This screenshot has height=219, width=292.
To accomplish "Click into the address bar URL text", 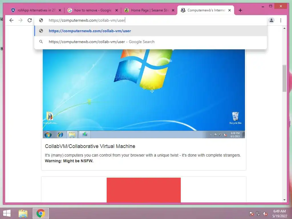I will 87,20.
